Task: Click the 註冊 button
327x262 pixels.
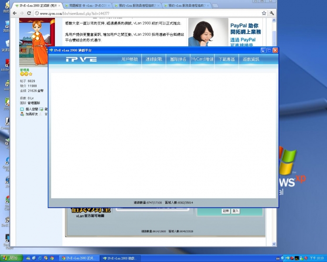Action: click(226, 211)
